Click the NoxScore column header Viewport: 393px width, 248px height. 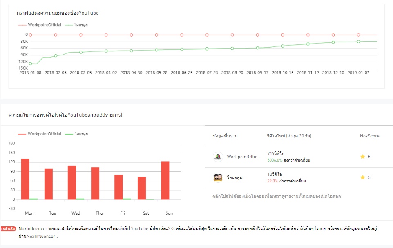368,136
